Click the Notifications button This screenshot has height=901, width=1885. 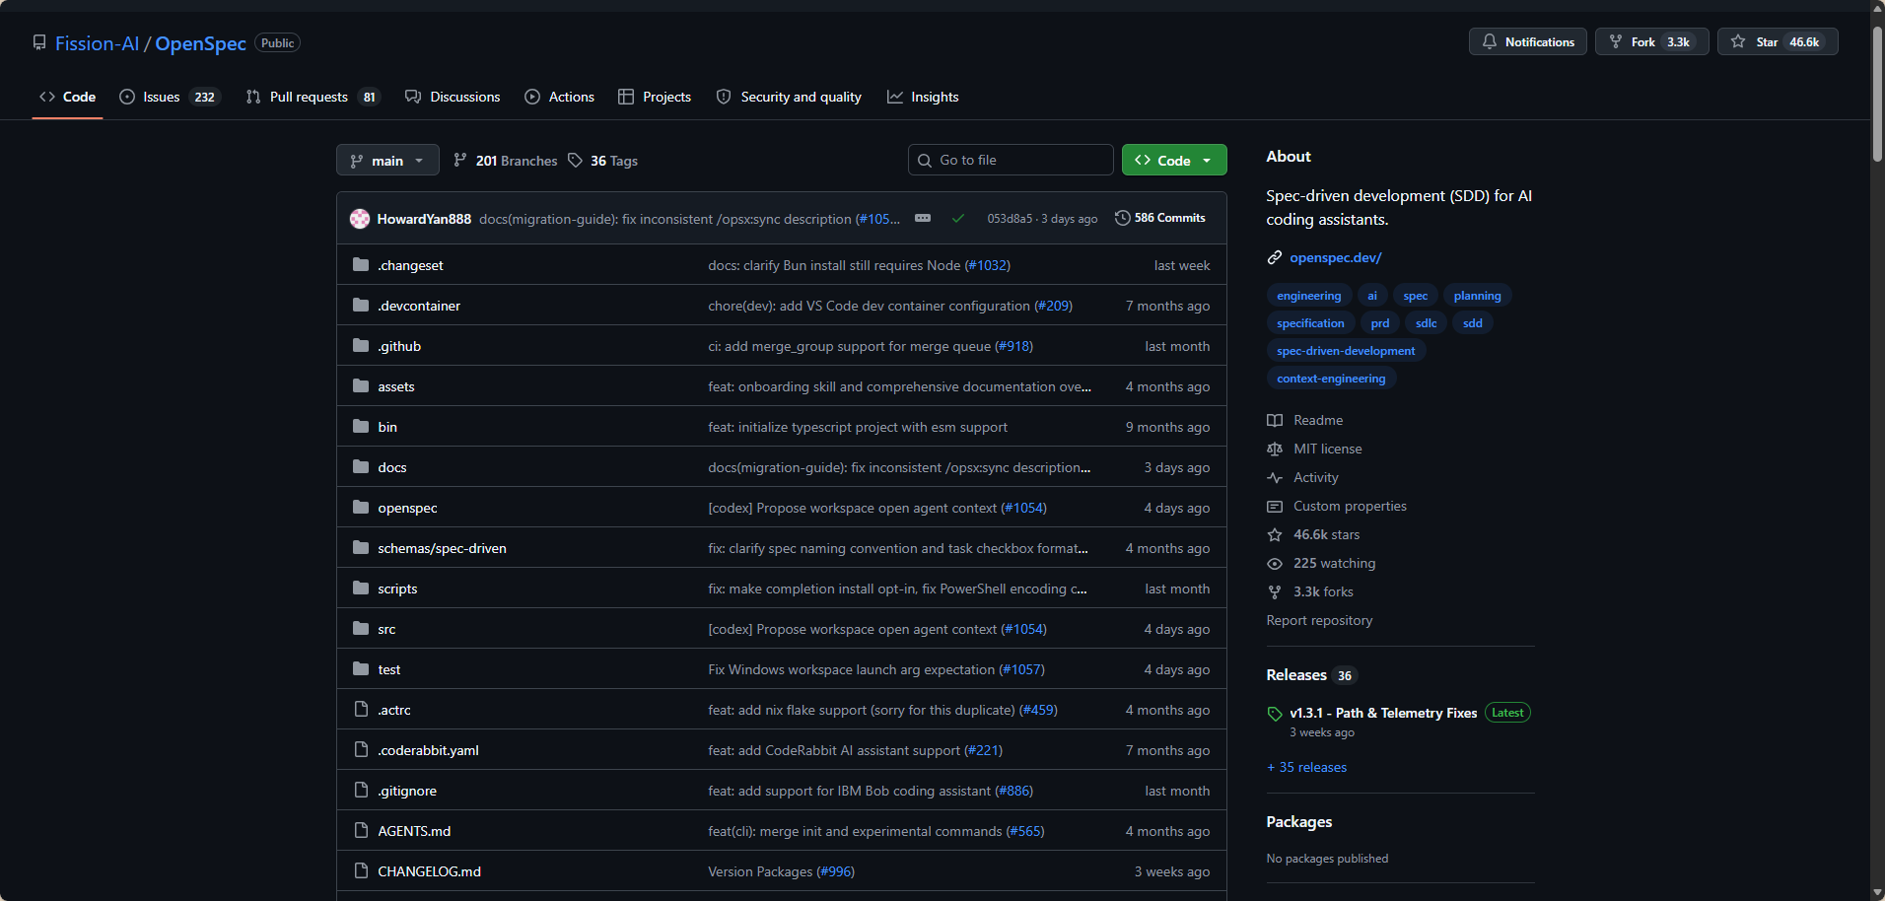[x=1528, y=41]
